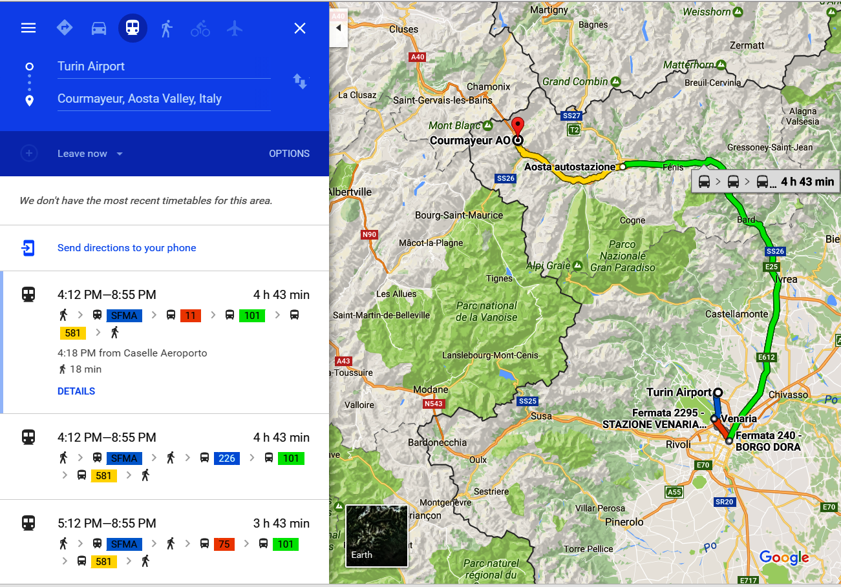Viewport: 841px width, 587px height.
Task: Select the 5:12 PM—8:55 PM route
Action: tap(164, 542)
